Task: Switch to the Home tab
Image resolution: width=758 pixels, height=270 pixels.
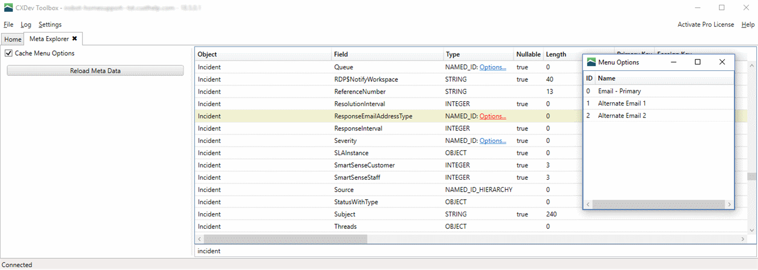Action: click(13, 39)
